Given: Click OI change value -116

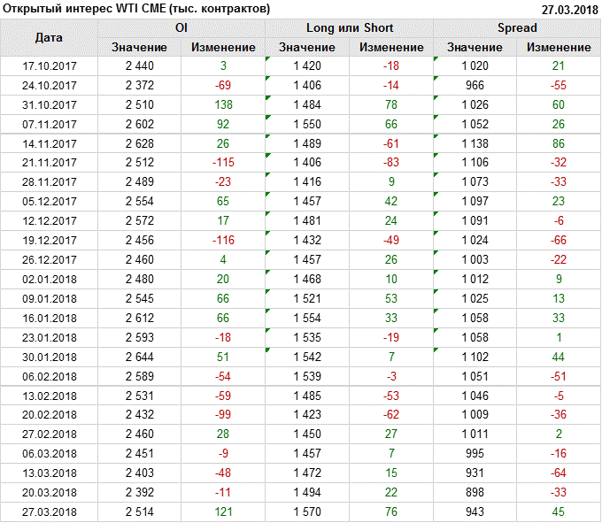Looking at the screenshot, I should (x=223, y=240).
